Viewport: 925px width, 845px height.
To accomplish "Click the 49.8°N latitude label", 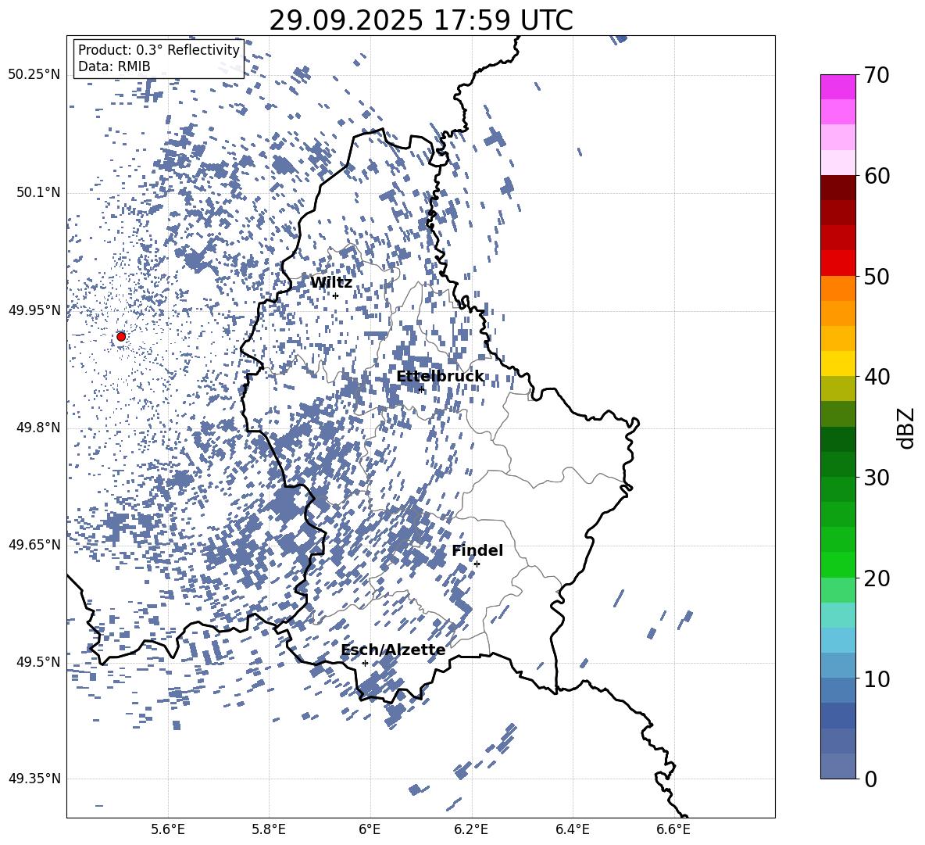I will point(38,428).
